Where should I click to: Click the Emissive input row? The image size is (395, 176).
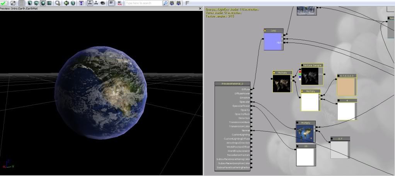point(245,97)
